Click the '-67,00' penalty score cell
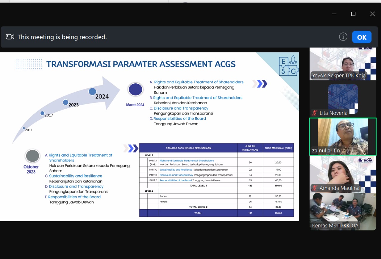 point(278,202)
